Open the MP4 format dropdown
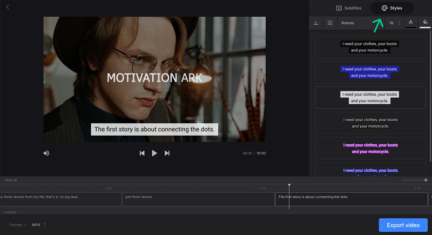Screen dimensions: 432x235 point(39,225)
